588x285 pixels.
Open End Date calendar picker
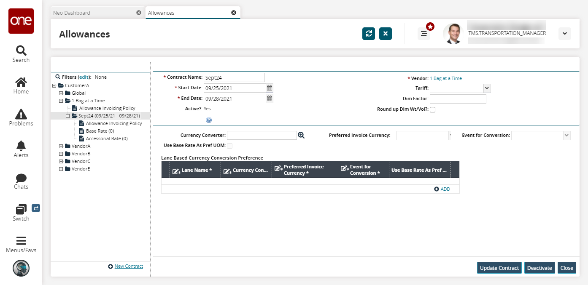[x=270, y=99]
